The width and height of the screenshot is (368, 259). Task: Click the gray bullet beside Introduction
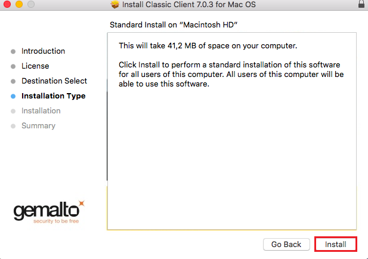pyautogui.click(x=13, y=51)
